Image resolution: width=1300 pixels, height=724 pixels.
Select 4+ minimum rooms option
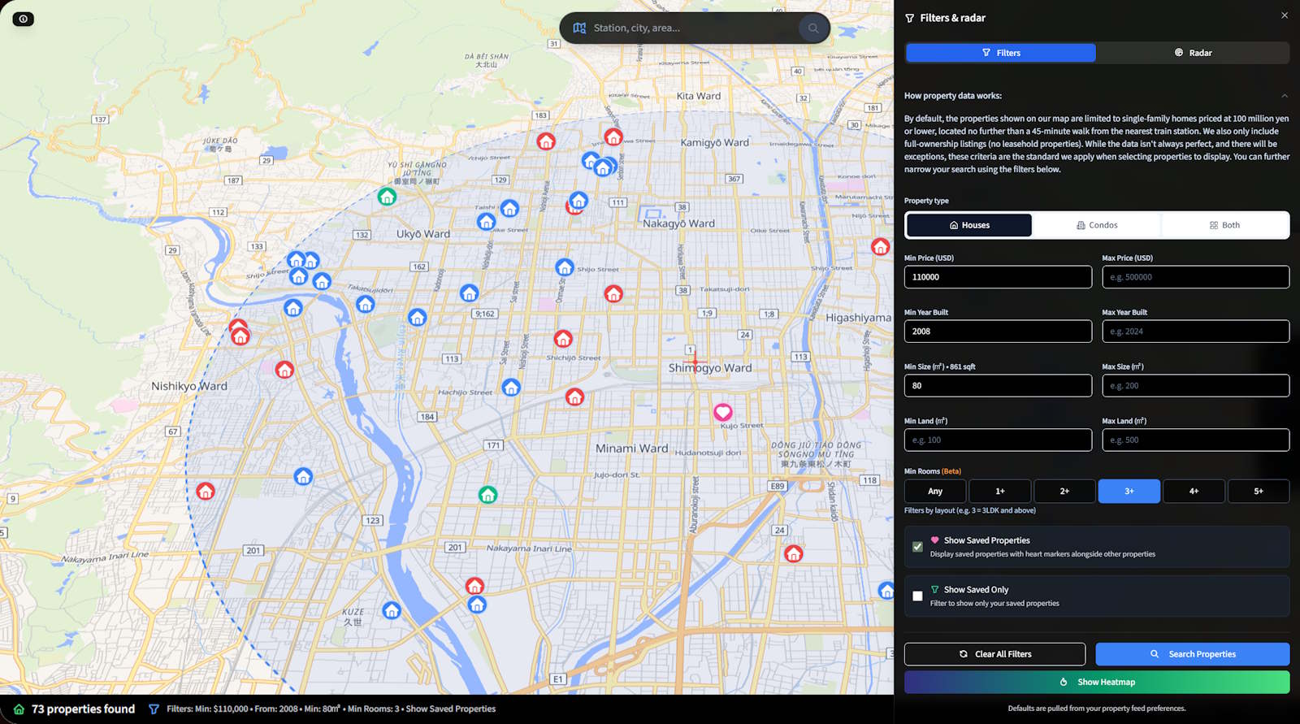1193,492
